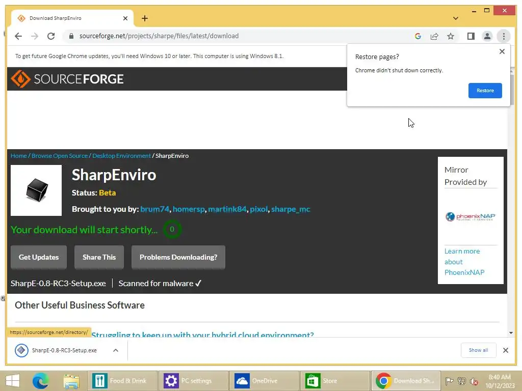Open Chrome profile avatar
Image resolution: width=522 pixels, height=391 pixels.
pos(487,36)
